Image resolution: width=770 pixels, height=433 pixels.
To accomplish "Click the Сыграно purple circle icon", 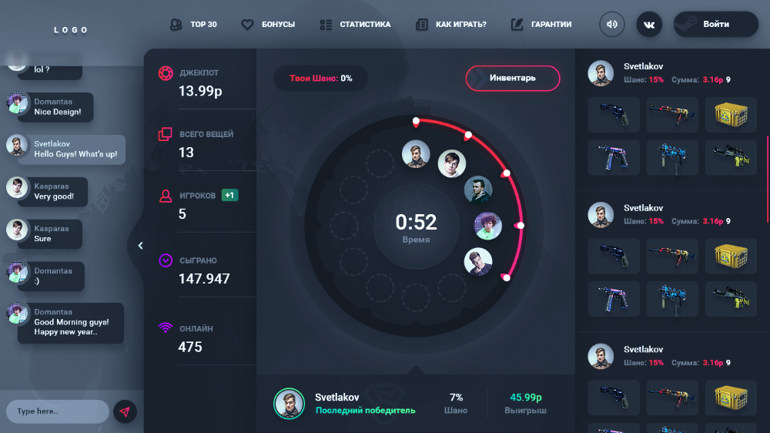I will click(x=166, y=260).
